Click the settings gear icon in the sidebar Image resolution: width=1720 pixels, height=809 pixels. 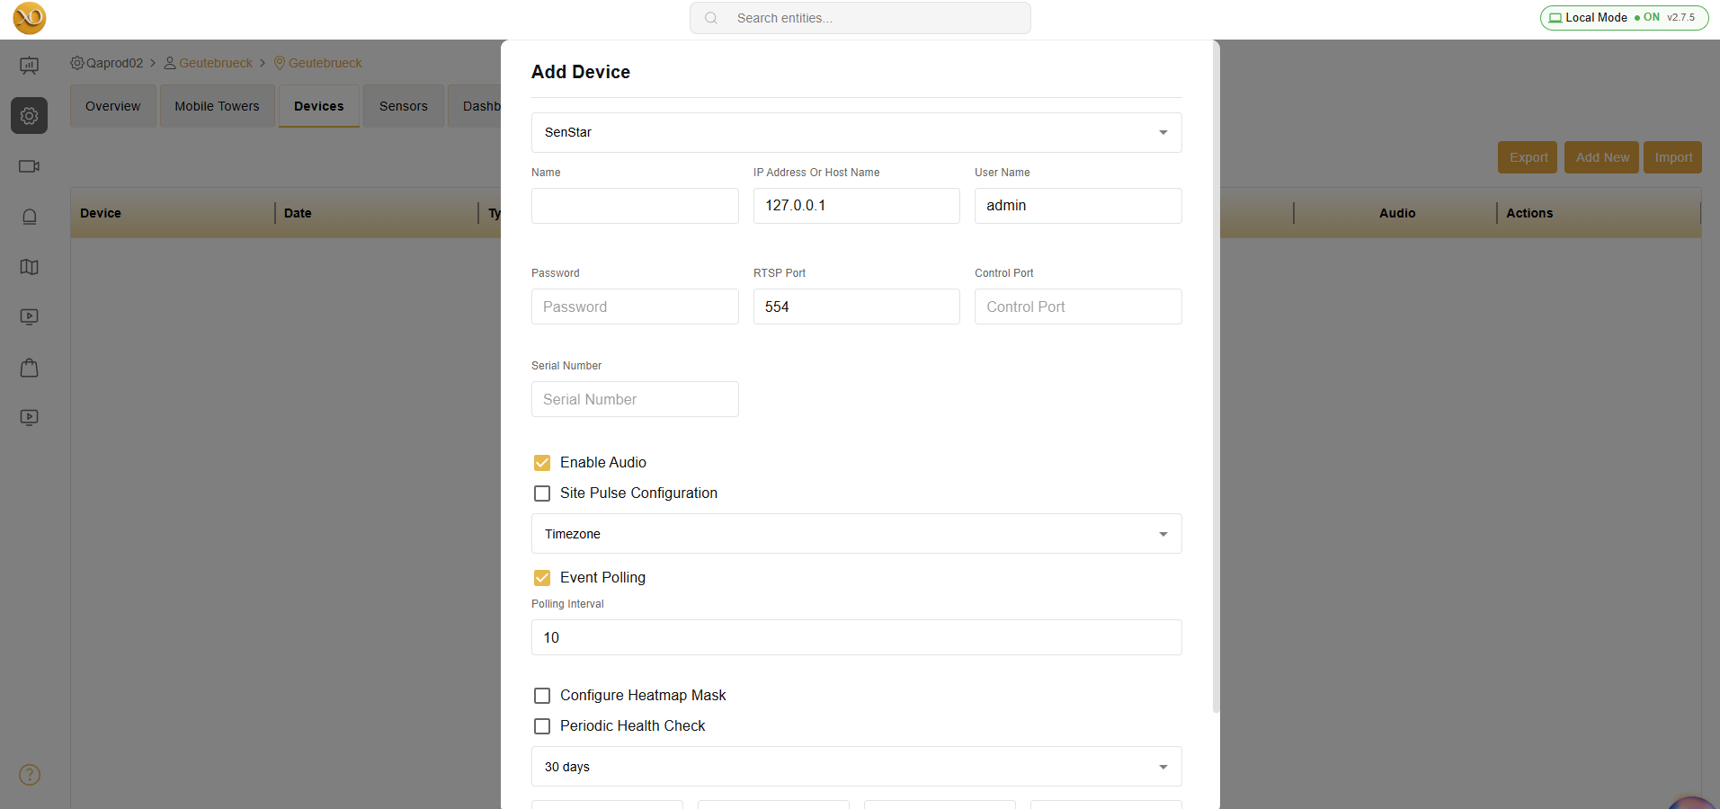click(x=29, y=115)
